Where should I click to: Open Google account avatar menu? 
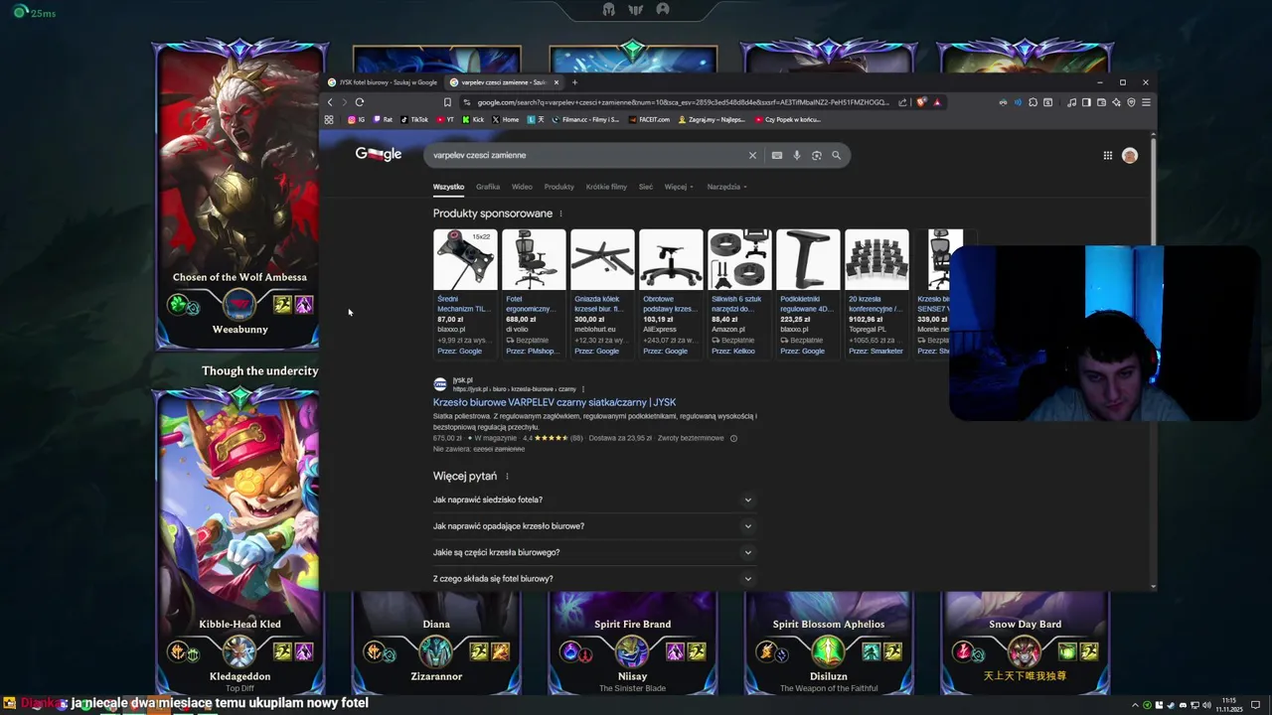point(1130,155)
